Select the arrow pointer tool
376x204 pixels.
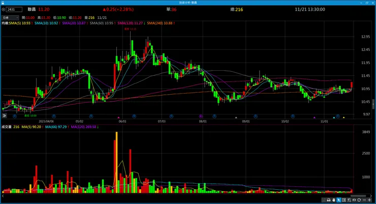click(x=339, y=200)
